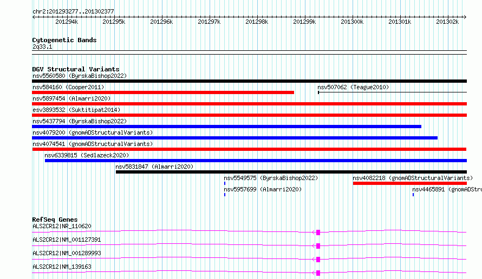Open the nsv5437794 (ByrskaBishop2022) label
The height and width of the screenshot is (279, 482).
[x=80, y=121]
